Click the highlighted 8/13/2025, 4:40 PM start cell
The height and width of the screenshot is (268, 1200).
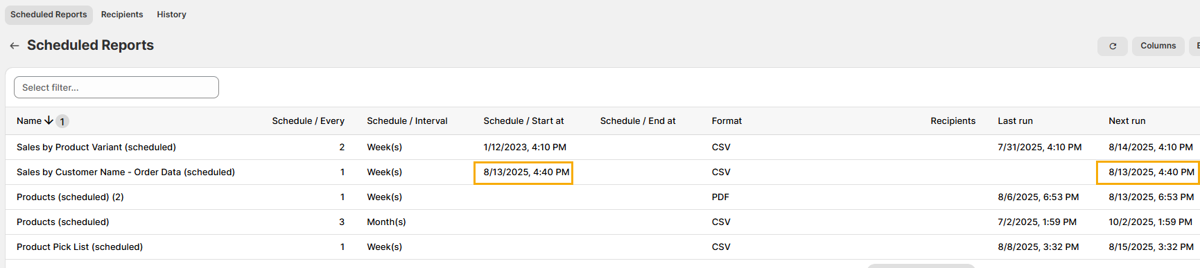pos(523,172)
